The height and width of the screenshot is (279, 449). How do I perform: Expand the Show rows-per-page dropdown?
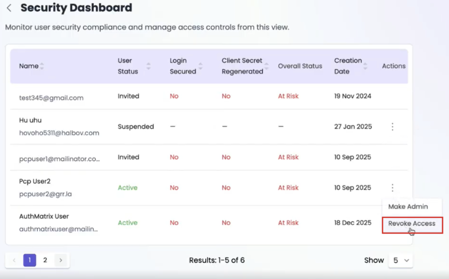pos(401,260)
